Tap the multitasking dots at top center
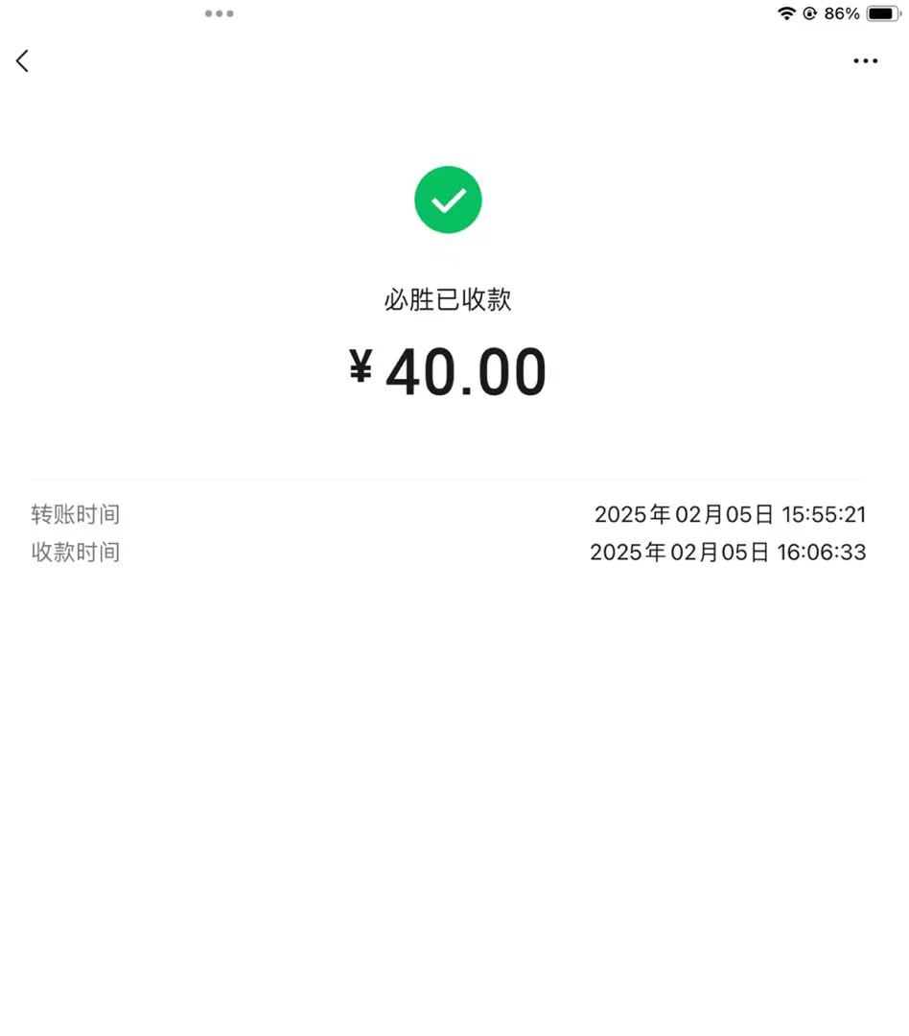Screen dimensions: 909x1036 point(219,13)
